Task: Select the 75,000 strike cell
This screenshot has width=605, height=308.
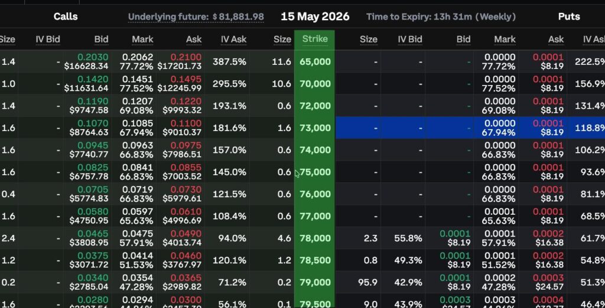Action: point(315,172)
